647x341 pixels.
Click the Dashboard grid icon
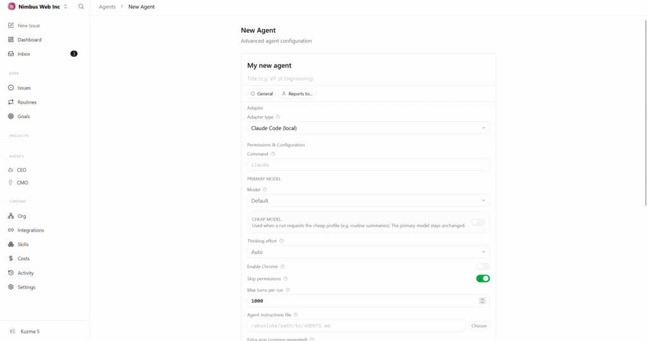pos(11,40)
